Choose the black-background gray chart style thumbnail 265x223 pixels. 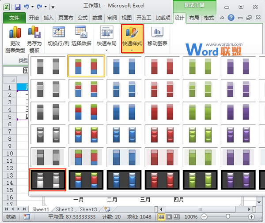pyautogui.click(x=47, y=179)
